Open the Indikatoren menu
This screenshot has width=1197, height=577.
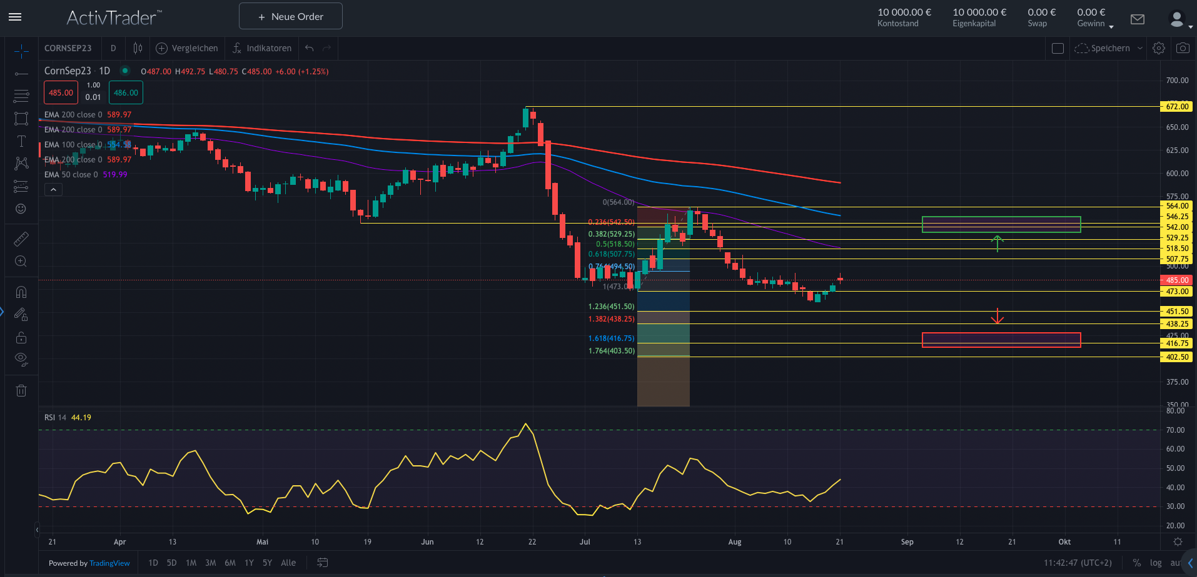[x=261, y=48]
